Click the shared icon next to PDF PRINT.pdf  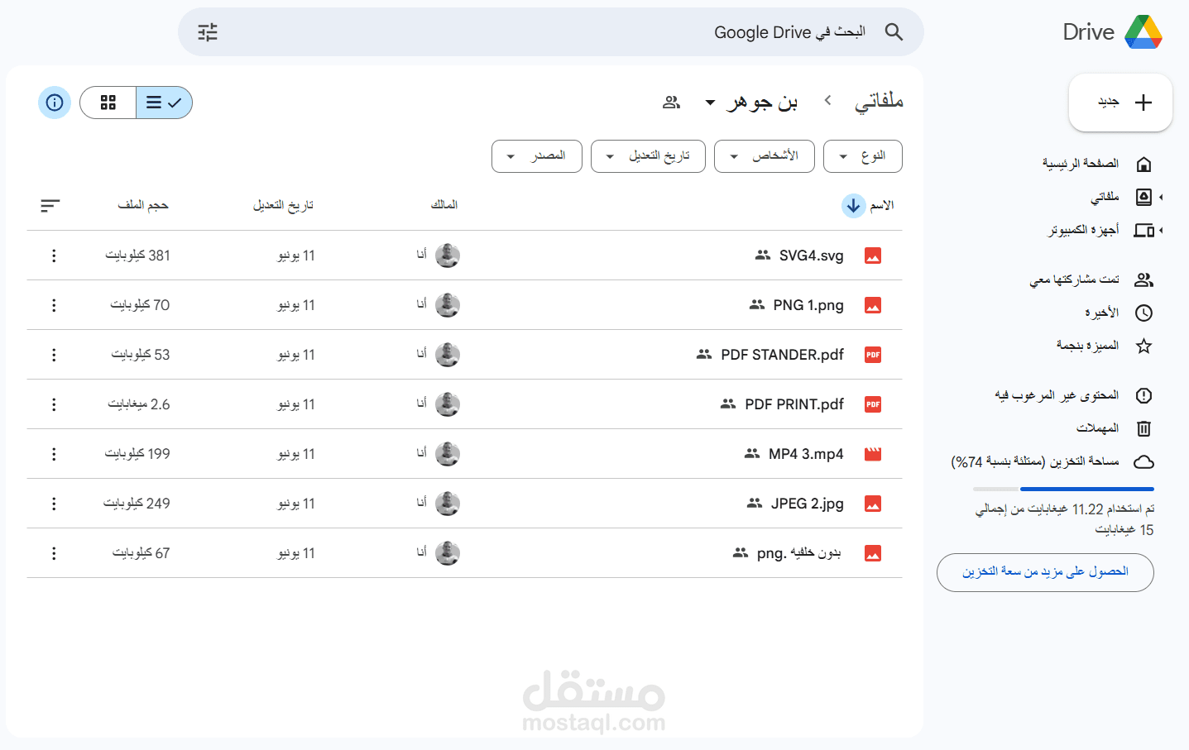point(728,404)
